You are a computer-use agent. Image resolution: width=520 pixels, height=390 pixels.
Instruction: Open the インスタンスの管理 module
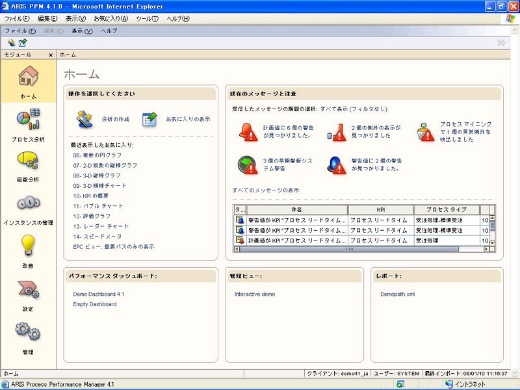(x=29, y=202)
